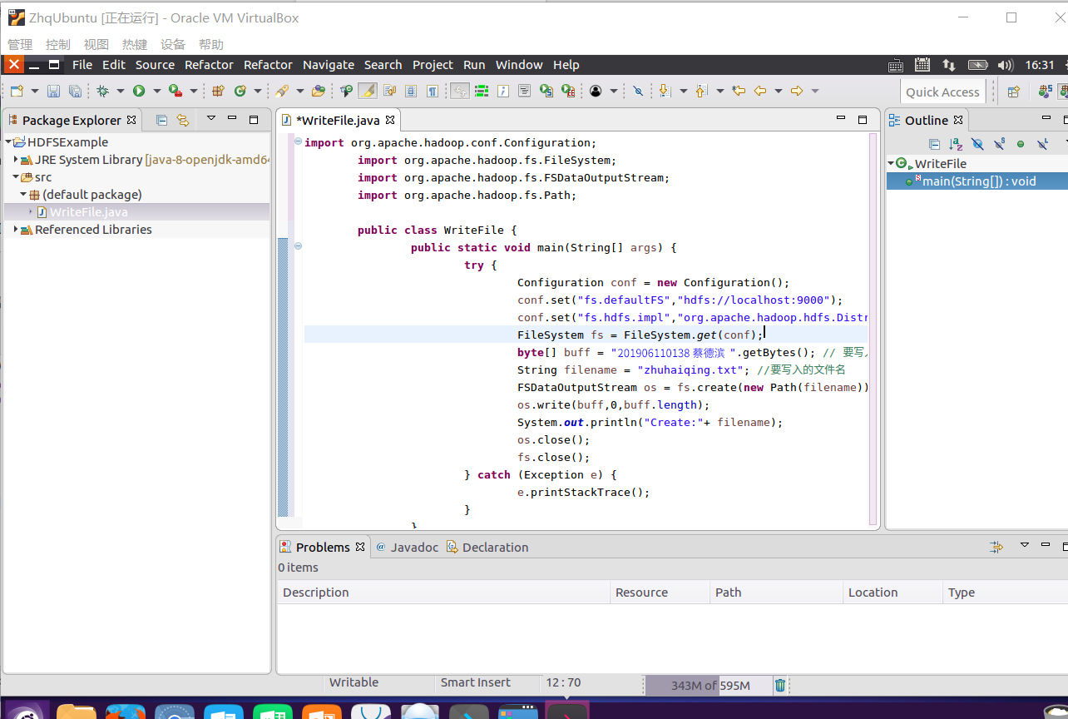The width and height of the screenshot is (1068, 719).
Task: Select WriteFile.java in Package Explorer
Action: coord(88,212)
